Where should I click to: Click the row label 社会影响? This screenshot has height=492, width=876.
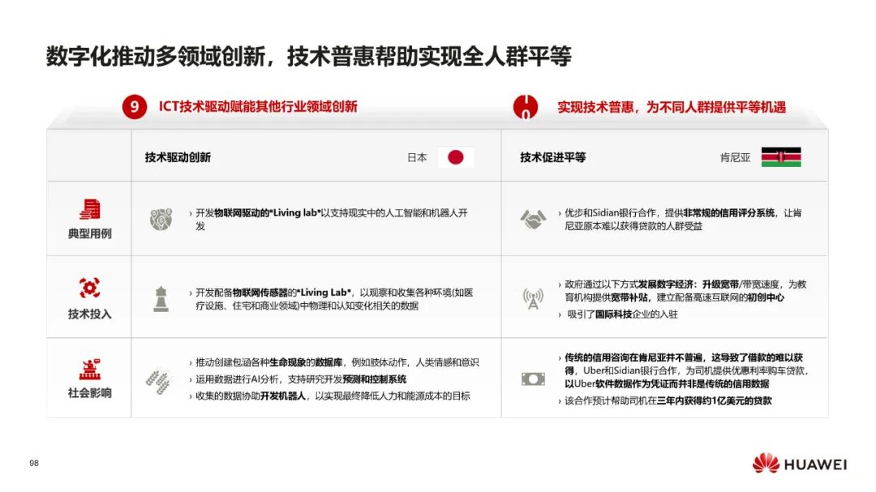click(x=89, y=393)
